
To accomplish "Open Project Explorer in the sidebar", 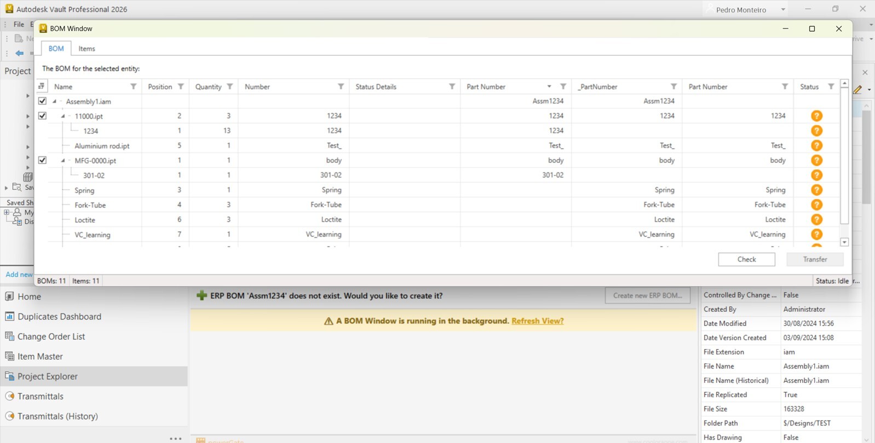I will [94, 376].
